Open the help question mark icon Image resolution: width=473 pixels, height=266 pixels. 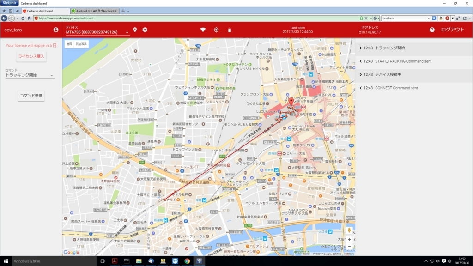click(x=432, y=30)
